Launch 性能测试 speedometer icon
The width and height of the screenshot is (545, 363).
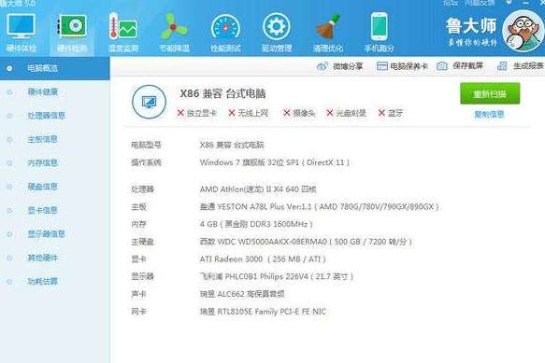(225, 27)
